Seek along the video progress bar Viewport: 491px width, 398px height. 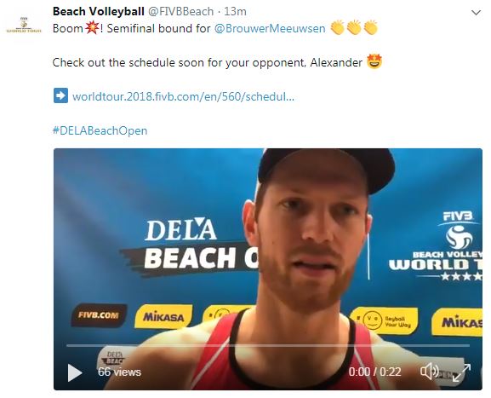pos(268,345)
